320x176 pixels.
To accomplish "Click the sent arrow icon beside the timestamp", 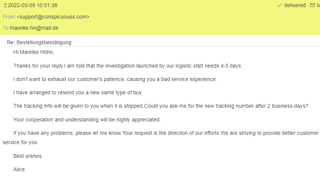I will [5, 6].
